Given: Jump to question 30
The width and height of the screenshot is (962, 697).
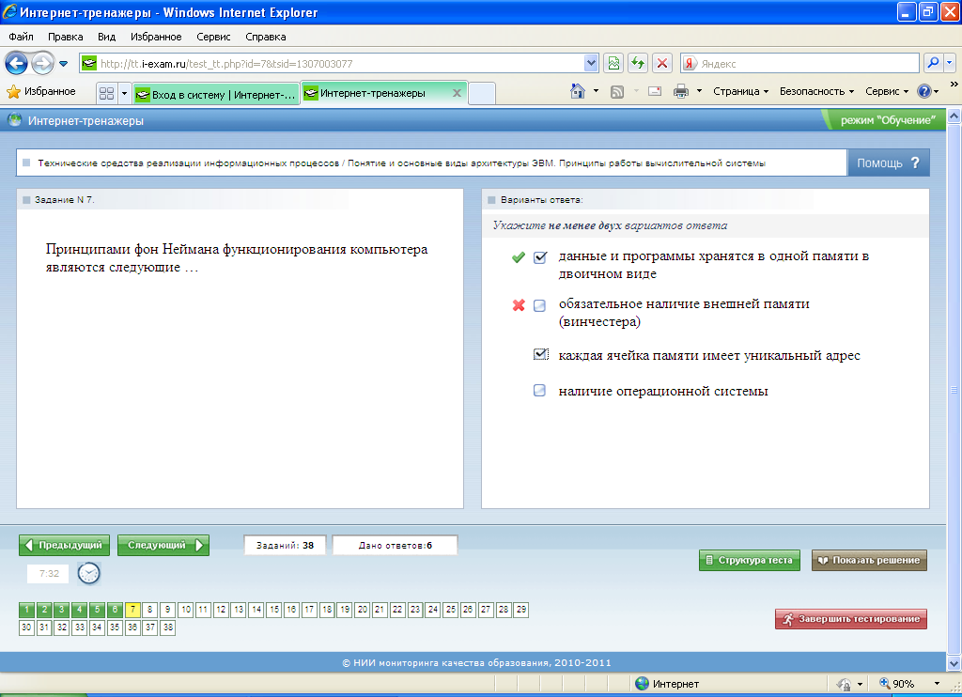Looking at the screenshot, I should (26, 627).
